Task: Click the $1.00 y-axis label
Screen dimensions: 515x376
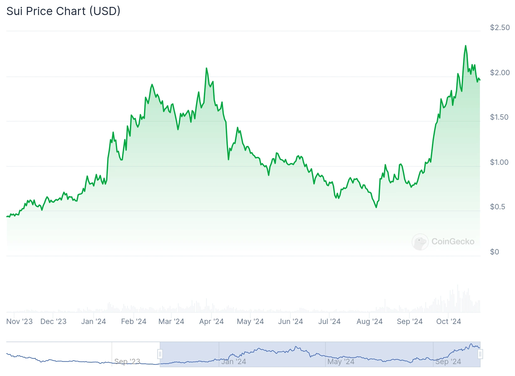Action: point(499,162)
